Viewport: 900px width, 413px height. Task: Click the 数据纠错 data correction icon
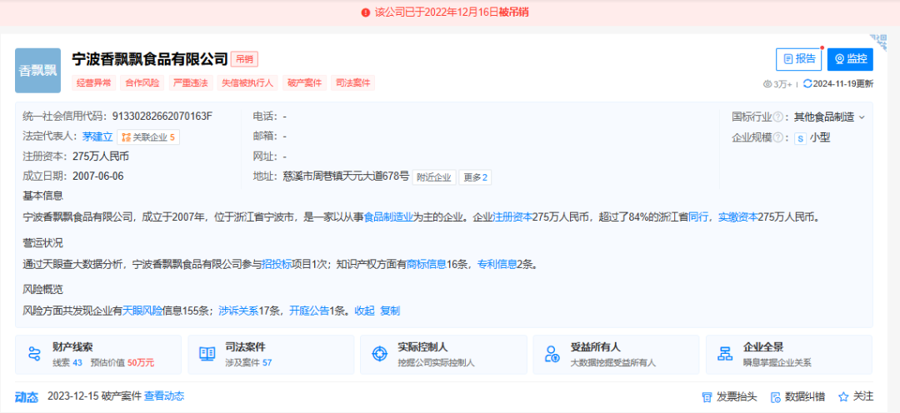776,397
